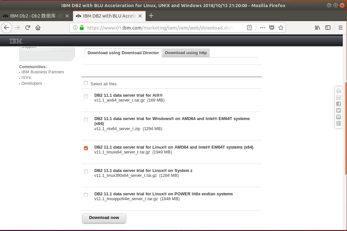This screenshot has width=347, height=231.
Task: Open IBM Business Partners link
Action: pyautogui.click(x=43, y=72)
